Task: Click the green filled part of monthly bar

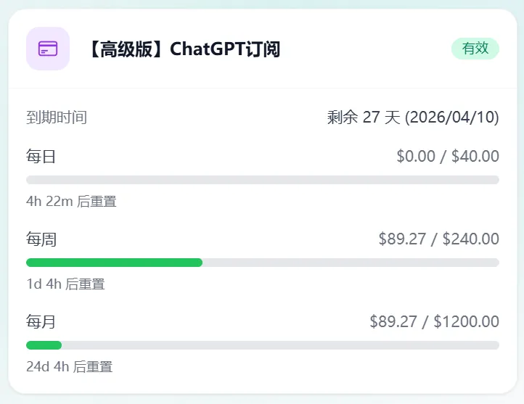Action: coord(44,345)
